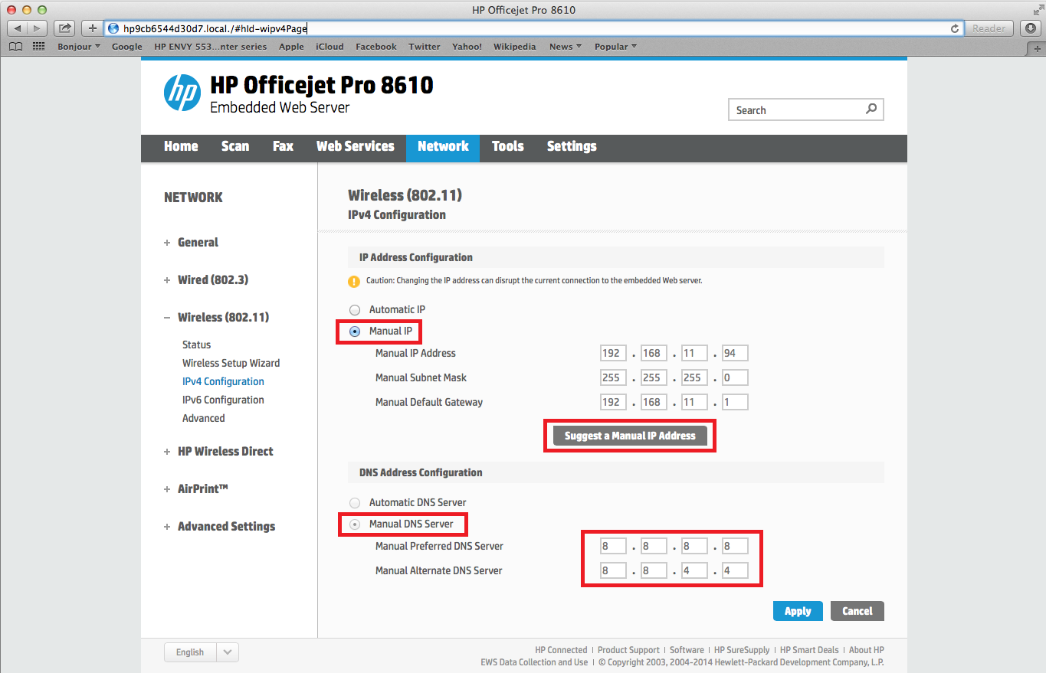Image resolution: width=1046 pixels, height=673 pixels.
Task: Open the Yahoo! bookmark
Action: [x=467, y=47]
